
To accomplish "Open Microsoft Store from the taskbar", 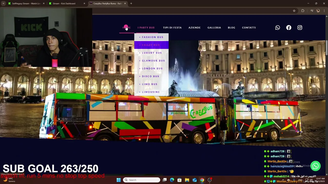I will (x=179, y=180).
